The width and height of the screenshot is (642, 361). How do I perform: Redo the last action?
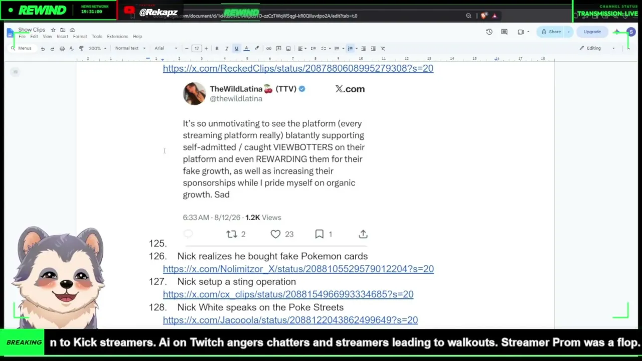pyautogui.click(x=52, y=49)
